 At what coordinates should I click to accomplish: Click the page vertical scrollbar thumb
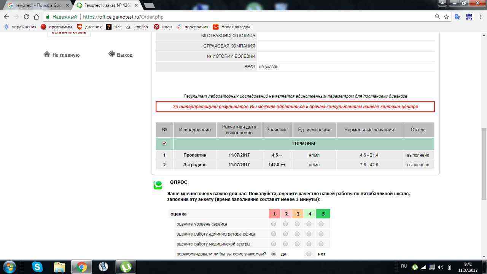coord(484,164)
